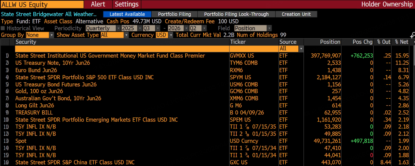Click ticker SPYM US
The width and height of the screenshot is (415, 166).
pyautogui.click(x=241, y=77)
